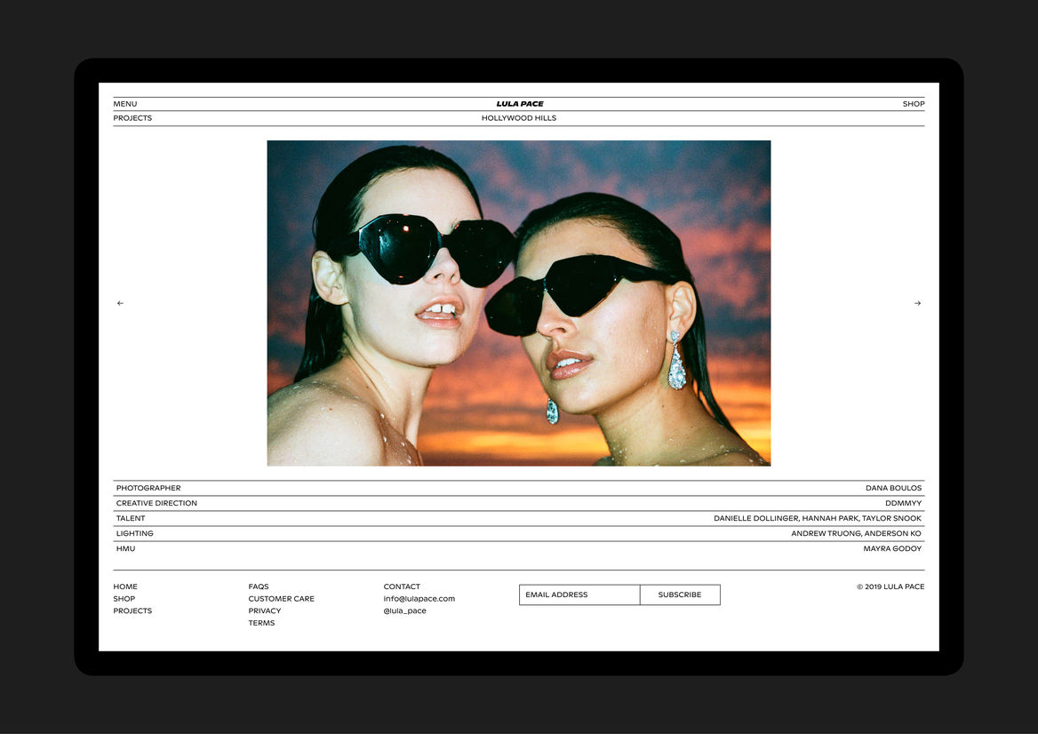1038x734 pixels.
Task: Click the left arrow to view previous image
Action: tap(120, 303)
